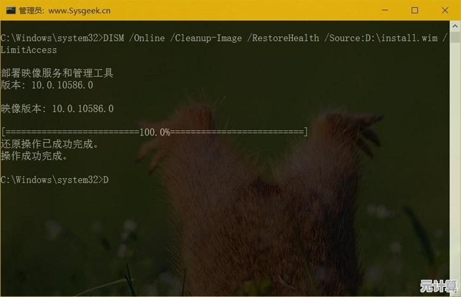Viewport: 461px width, 297px height.
Task: Click the last prompt C:\Windows\system32>D
Action: click(55, 180)
